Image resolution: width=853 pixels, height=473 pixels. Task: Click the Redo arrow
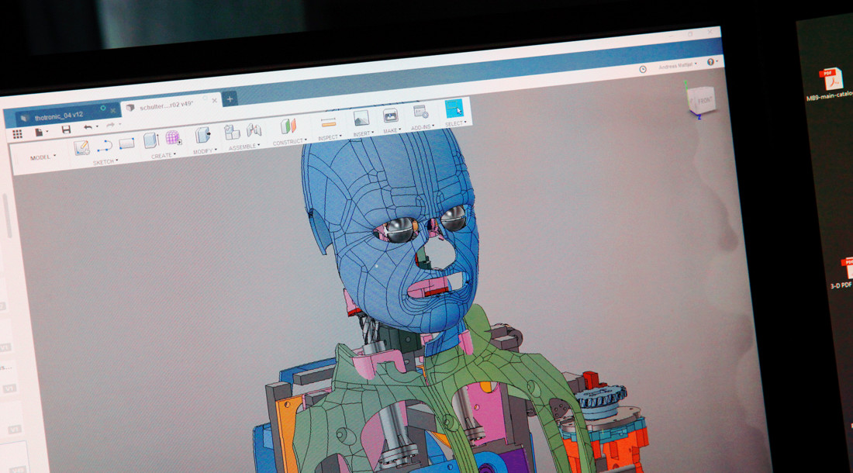click(110, 125)
